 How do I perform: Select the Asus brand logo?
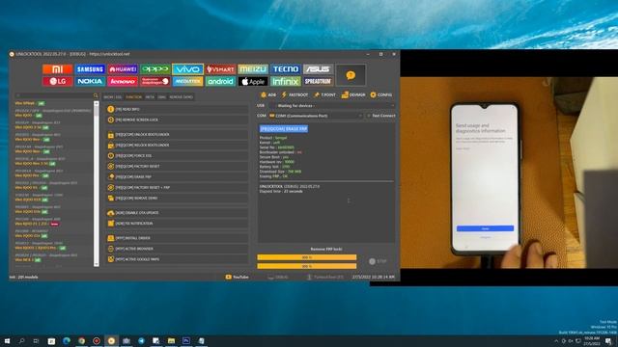(318, 69)
